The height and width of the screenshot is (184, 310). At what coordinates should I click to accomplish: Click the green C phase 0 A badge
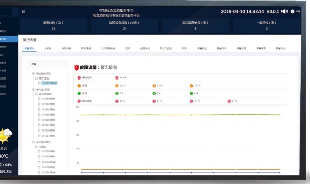191,93
